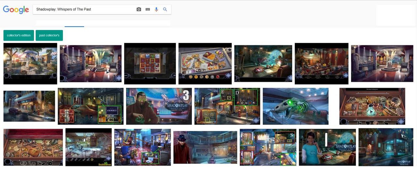The height and width of the screenshot is (176, 417).
Task: Open the food tray hidden object thumbnail
Action: point(205,64)
